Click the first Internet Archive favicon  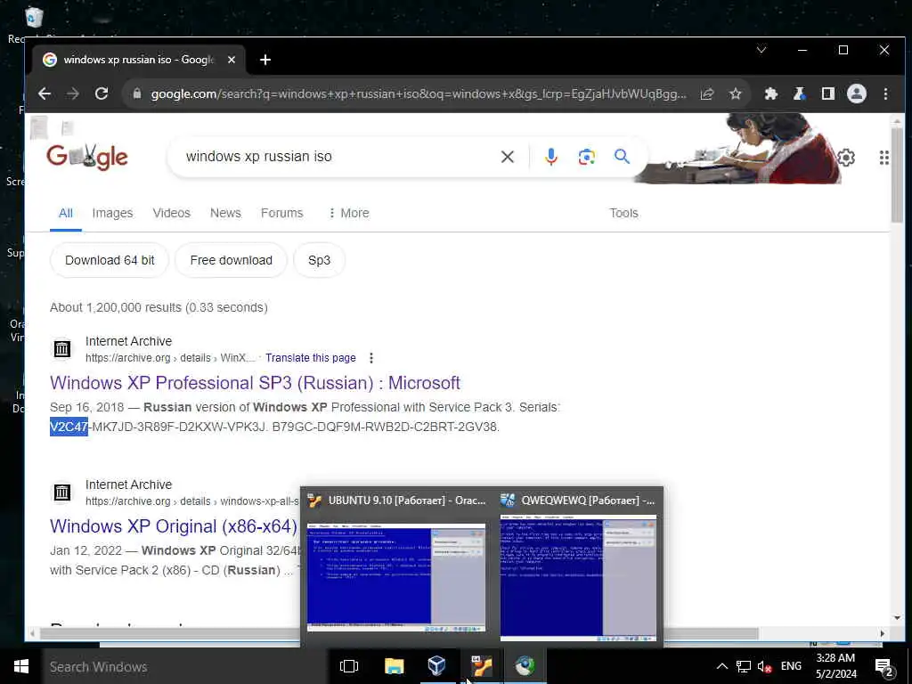61,349
